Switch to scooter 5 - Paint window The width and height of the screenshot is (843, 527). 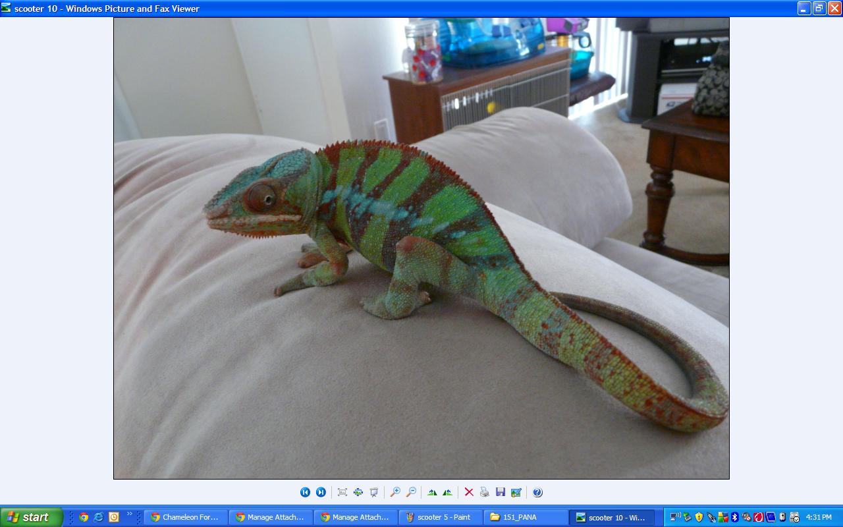tap(441, 517)
